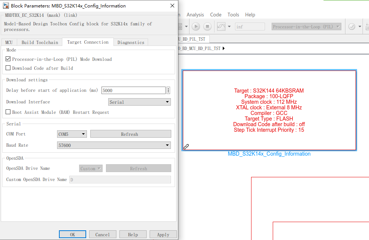The height and width of the screenshot is (240, 369).
Task: Click the 'Step Tick Interrupt Priority : 15' text
Action: point(269,130)
